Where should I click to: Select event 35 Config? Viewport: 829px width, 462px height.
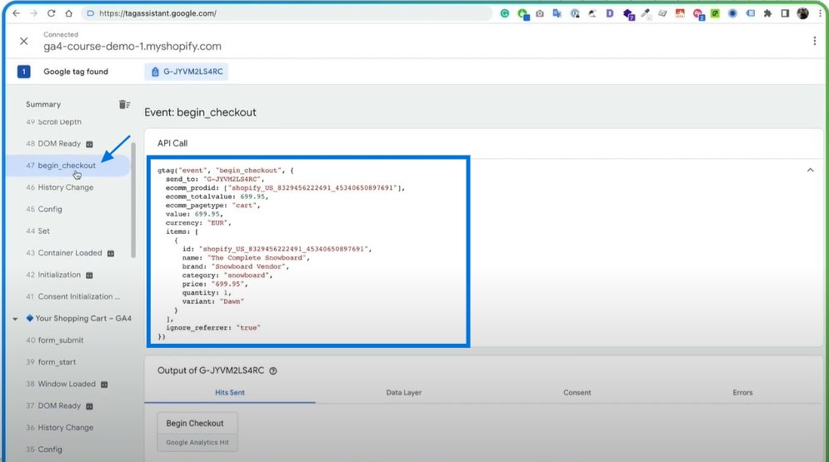(44, 450)
